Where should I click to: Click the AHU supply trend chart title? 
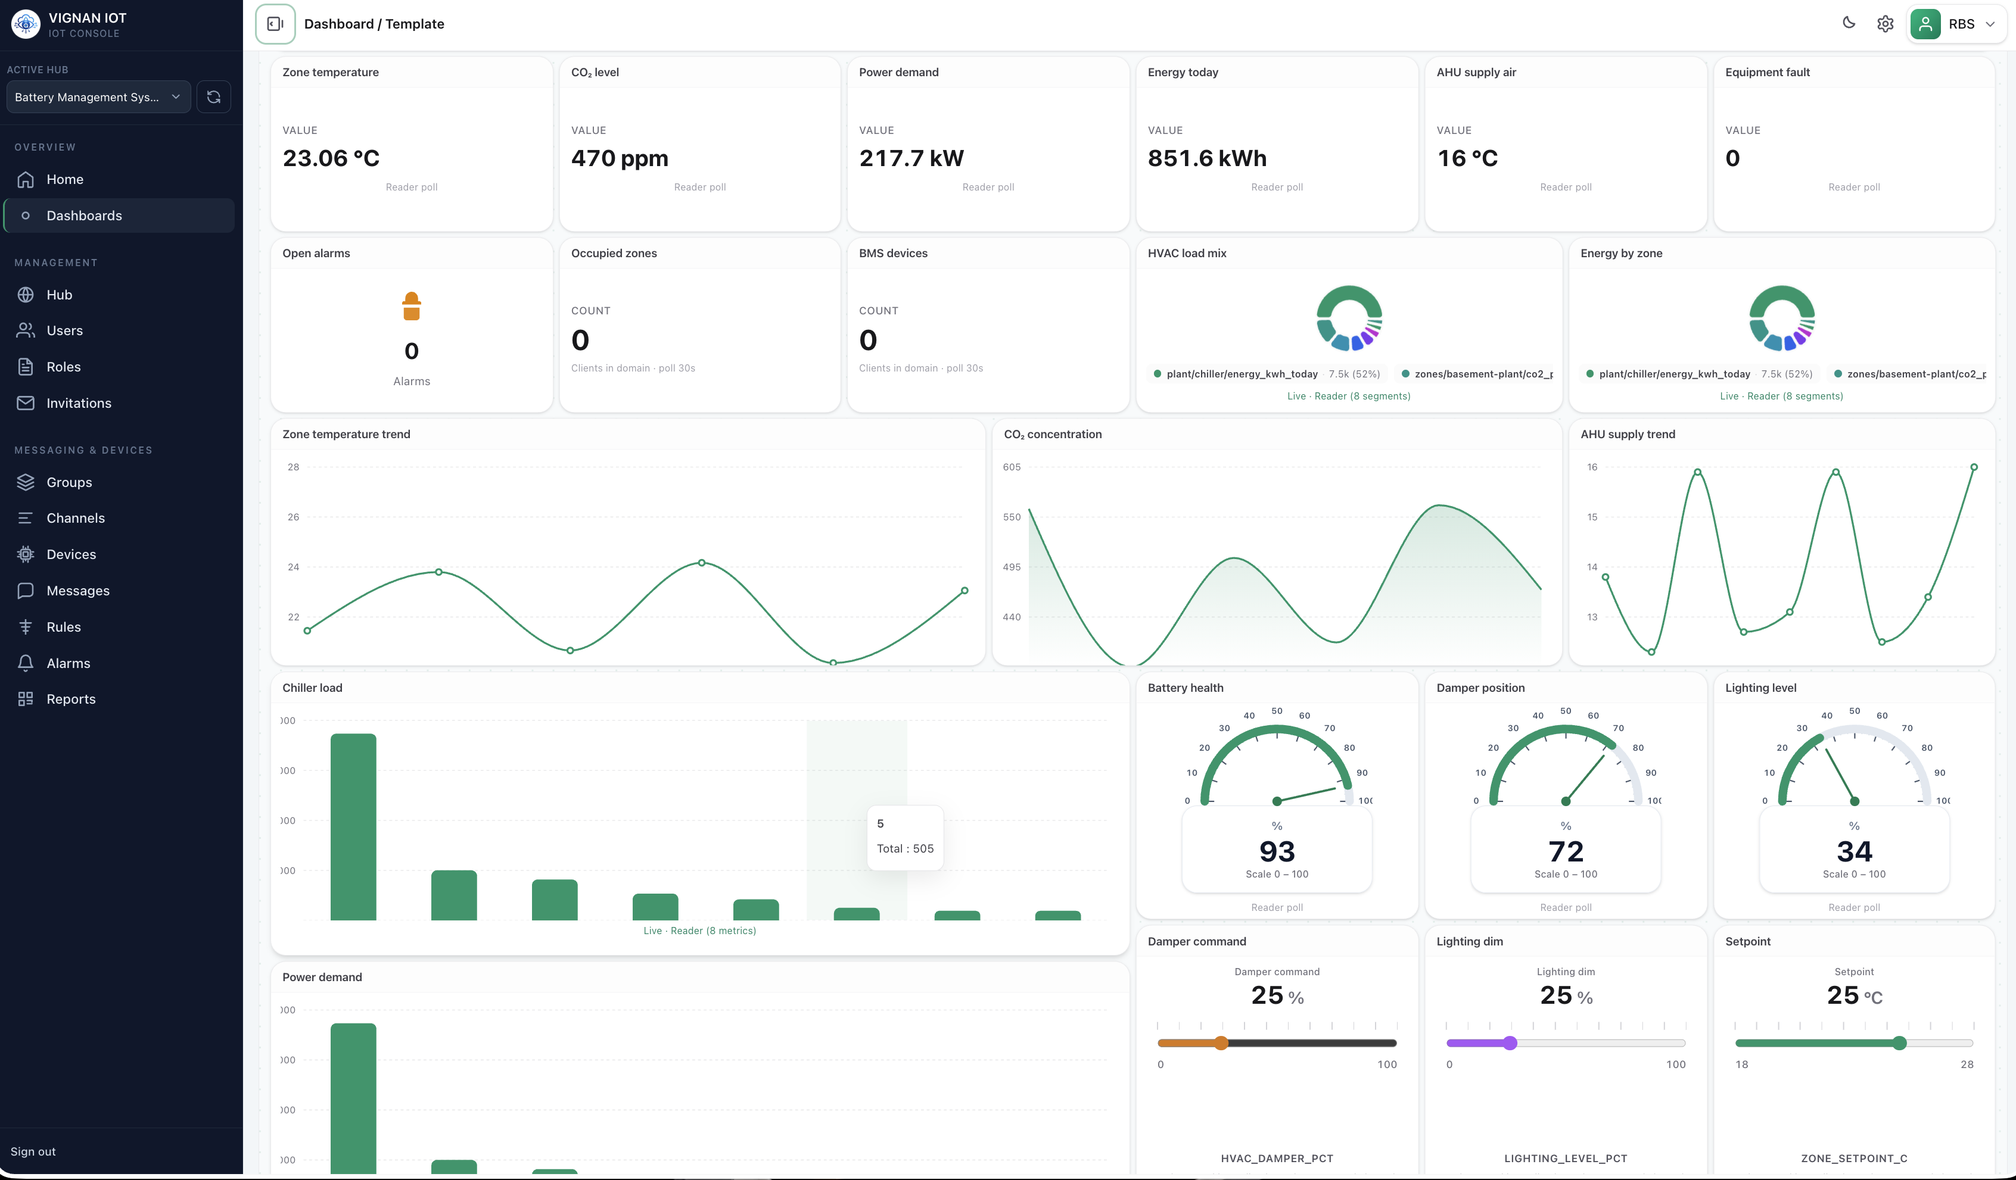click(1627, 434)
